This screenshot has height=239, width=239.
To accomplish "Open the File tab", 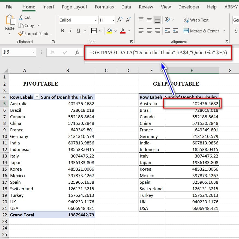I will click(9, 7).
